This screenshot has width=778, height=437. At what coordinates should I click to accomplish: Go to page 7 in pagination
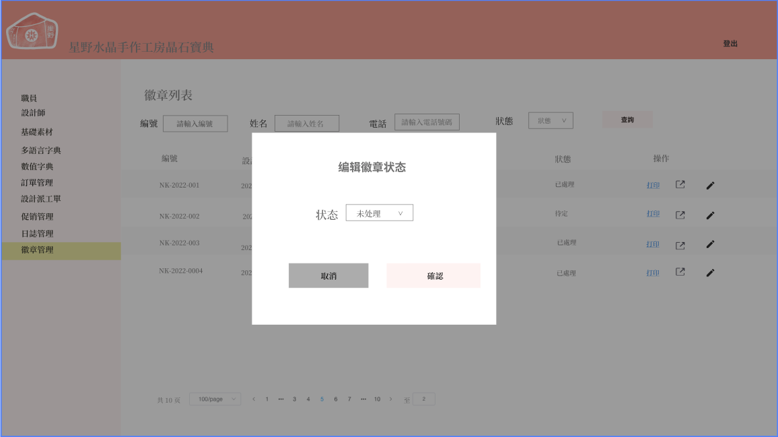[349, 399]
